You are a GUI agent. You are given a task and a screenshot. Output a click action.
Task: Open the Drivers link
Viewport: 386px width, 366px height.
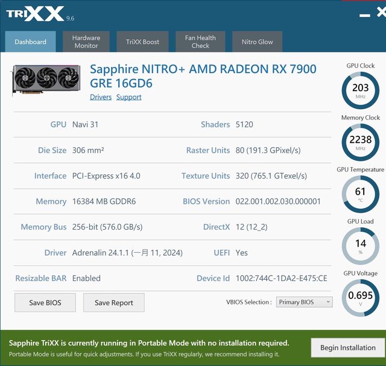point(101,97)
